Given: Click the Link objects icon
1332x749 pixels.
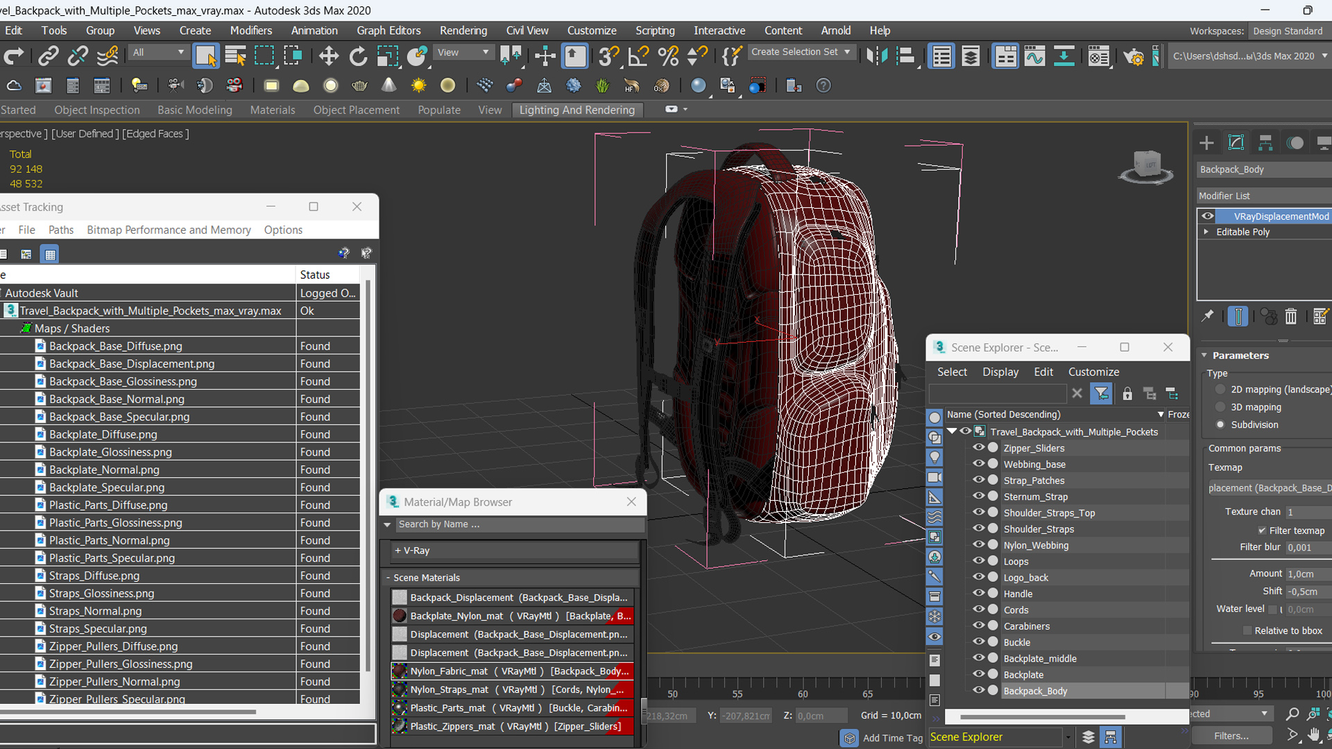Looking at the screenshot, I should 48,56.
